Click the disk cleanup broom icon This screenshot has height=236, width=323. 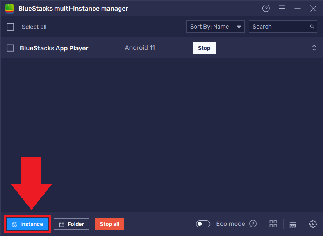tap(293, 224)
